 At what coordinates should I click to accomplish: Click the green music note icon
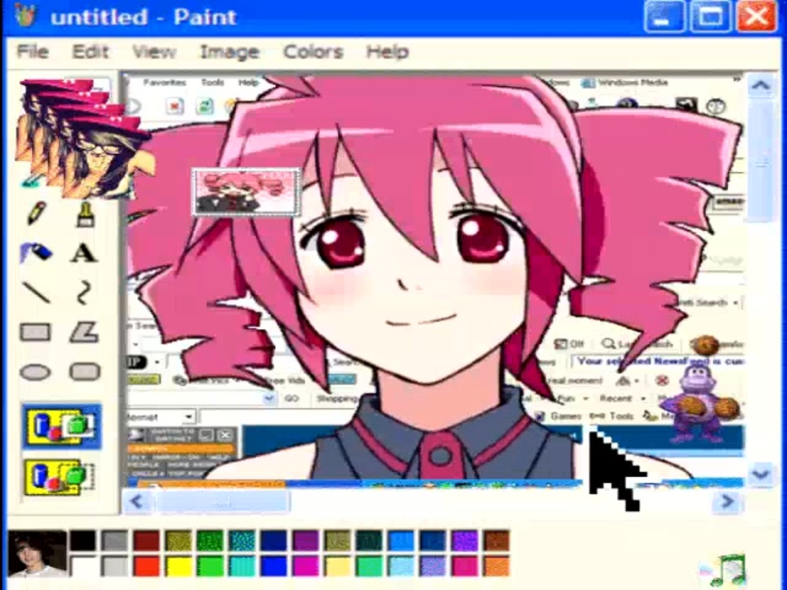point(728,570)
